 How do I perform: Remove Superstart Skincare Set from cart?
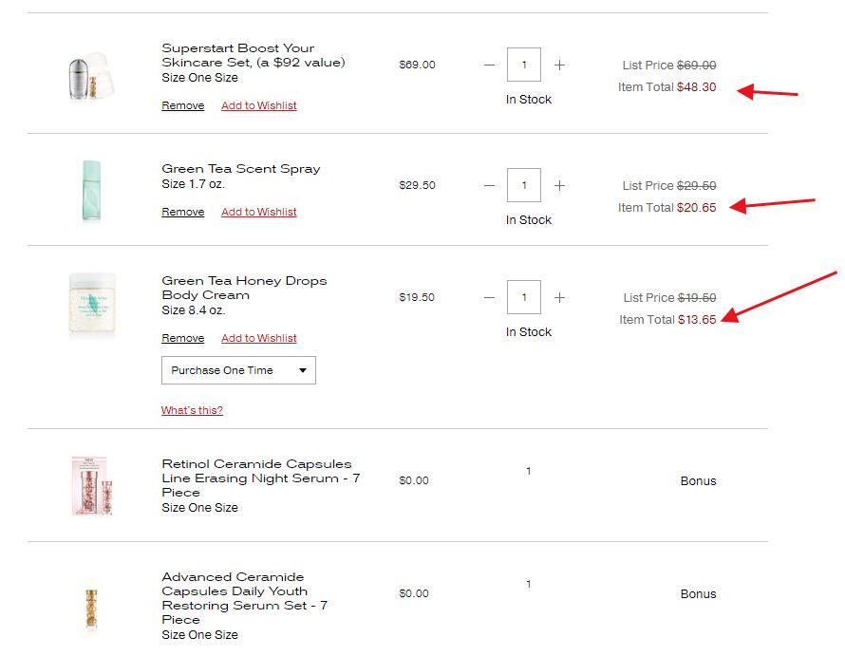(x=182, y=105)
